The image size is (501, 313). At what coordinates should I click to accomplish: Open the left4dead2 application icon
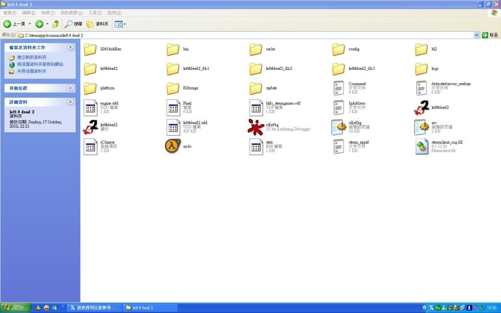tap(421, 107)
